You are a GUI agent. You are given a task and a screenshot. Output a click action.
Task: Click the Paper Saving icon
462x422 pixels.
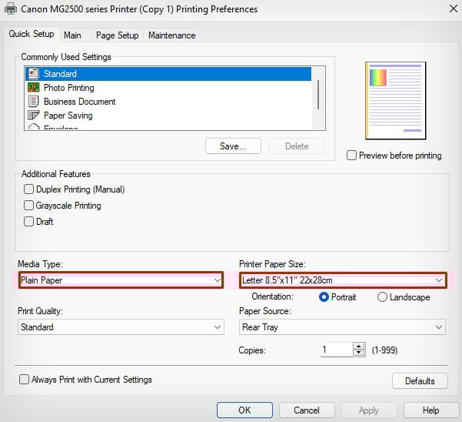(x=33, y=115)
